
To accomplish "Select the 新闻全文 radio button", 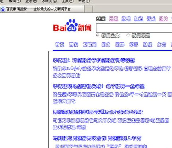I will click(x=98, y=35).
